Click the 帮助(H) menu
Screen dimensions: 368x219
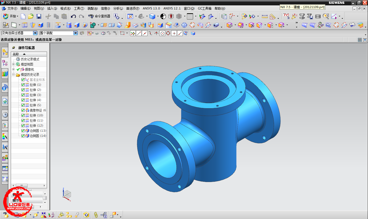pos(220,8)
